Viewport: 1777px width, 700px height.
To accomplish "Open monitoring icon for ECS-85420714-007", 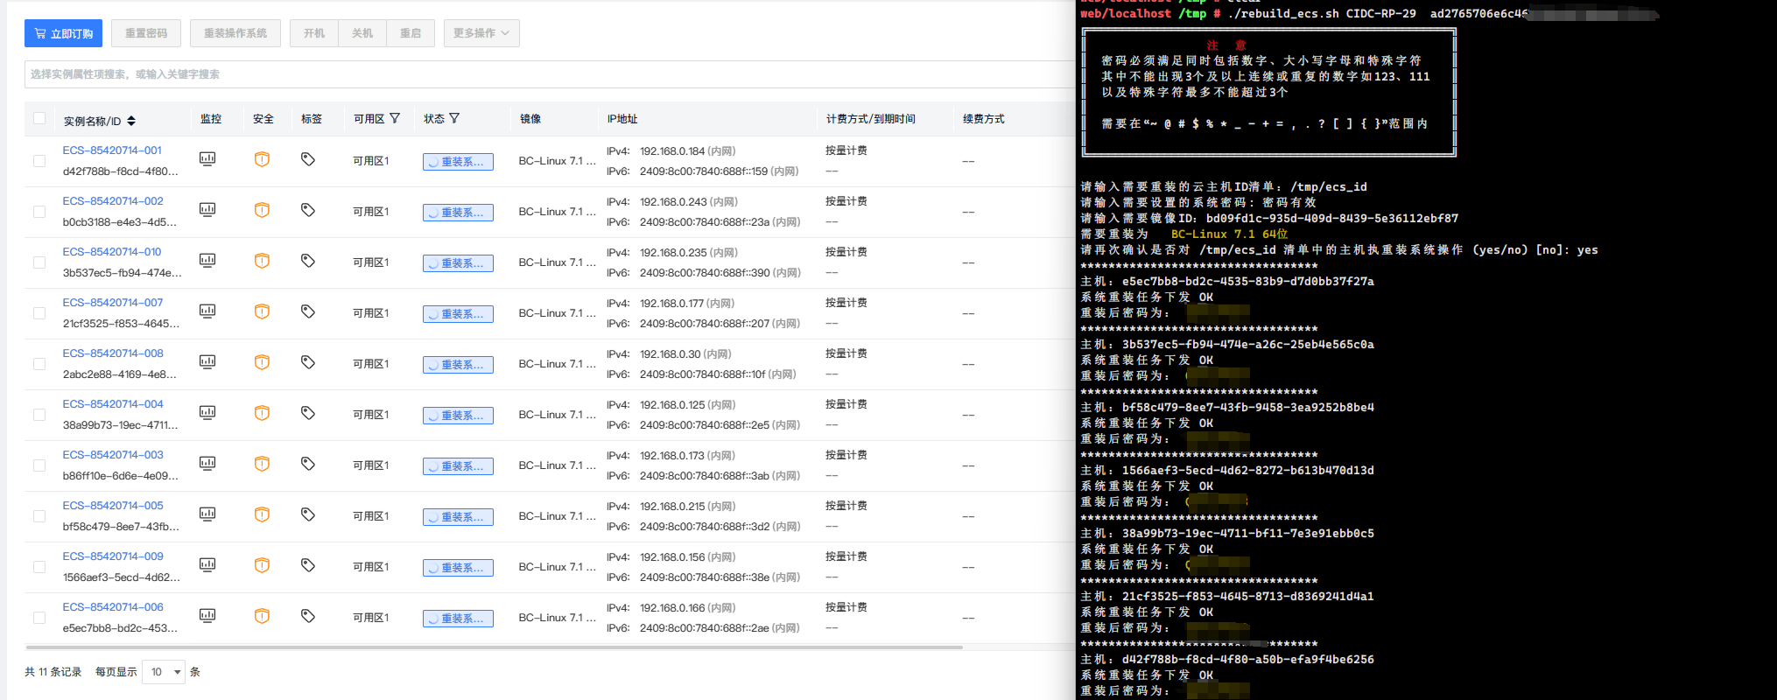I will pos(207,311).
